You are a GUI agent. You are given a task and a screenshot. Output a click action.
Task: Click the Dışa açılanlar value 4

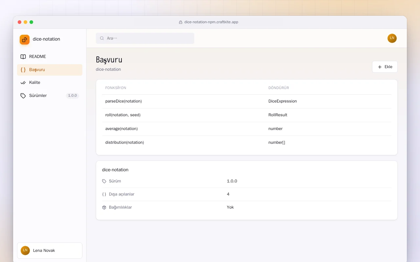coord(228,194)
